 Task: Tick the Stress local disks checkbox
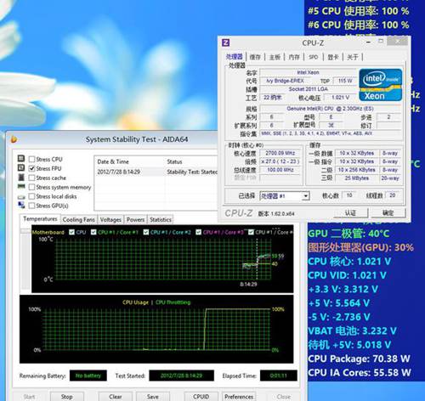(31, 196)
